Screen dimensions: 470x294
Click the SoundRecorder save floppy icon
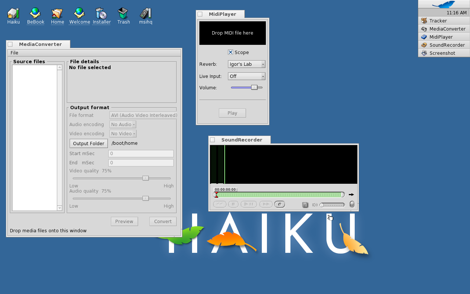point(305,205)
